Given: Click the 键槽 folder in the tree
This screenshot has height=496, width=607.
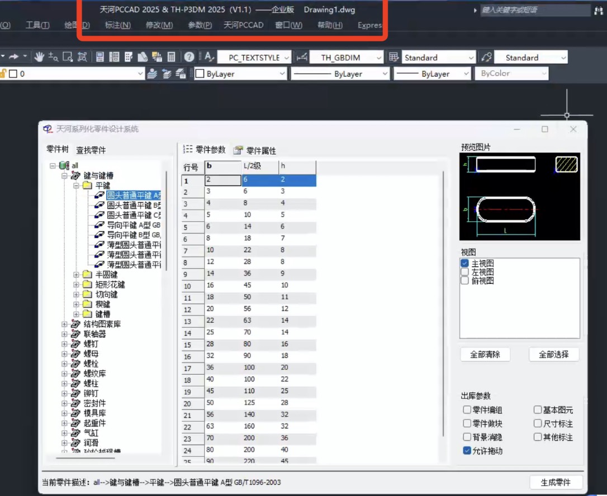Looking at the screenshot, I should click(x=103, y=314).
